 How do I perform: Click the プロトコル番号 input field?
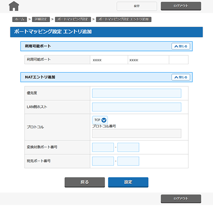[137, 133]
